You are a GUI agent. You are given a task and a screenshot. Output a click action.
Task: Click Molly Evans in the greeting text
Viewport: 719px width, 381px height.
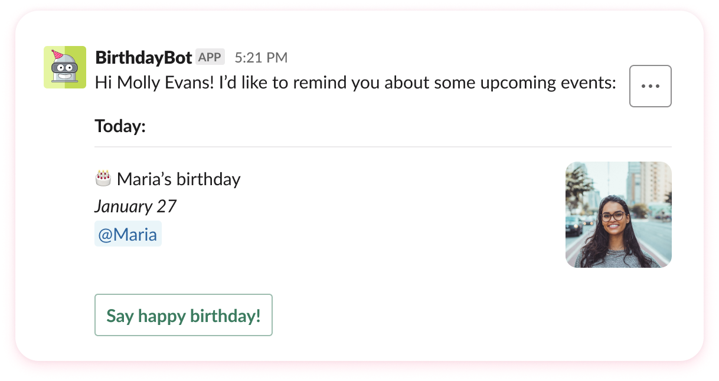[162, 83]
